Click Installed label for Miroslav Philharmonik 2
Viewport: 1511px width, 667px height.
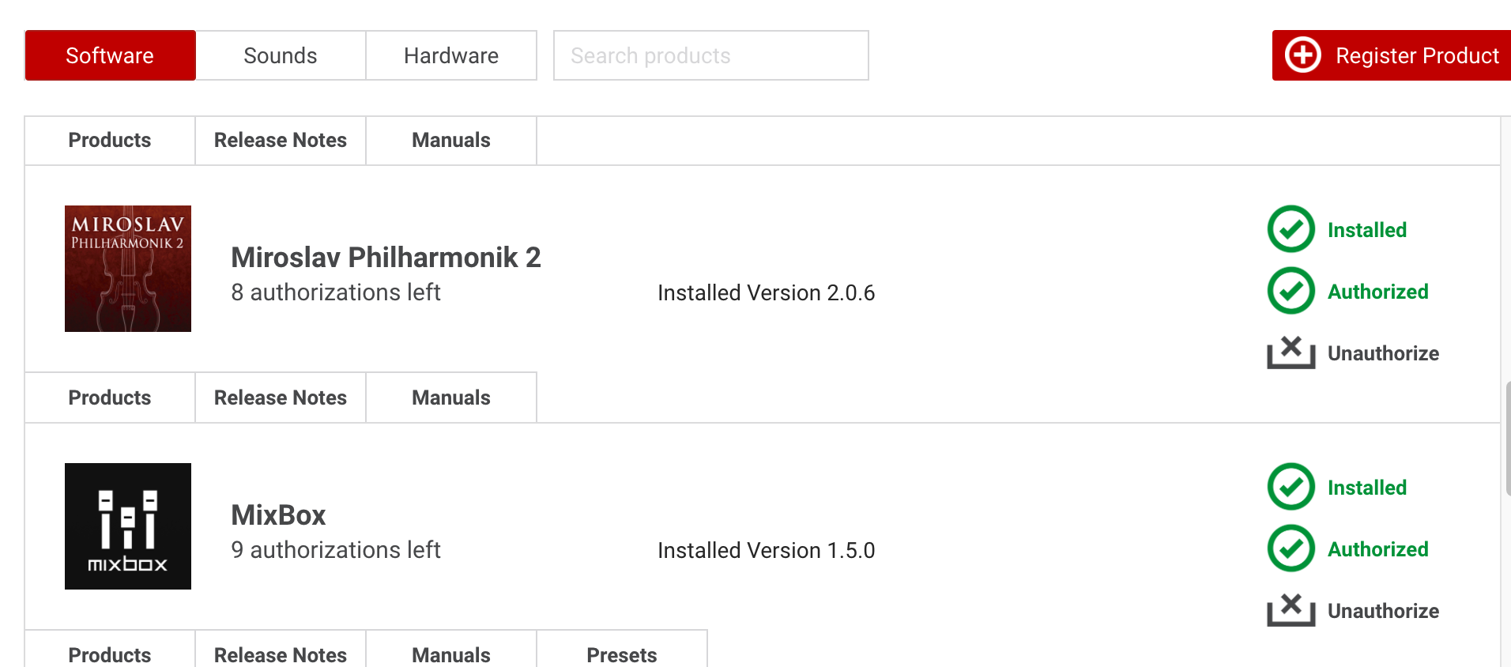[x=1367, y=230]
